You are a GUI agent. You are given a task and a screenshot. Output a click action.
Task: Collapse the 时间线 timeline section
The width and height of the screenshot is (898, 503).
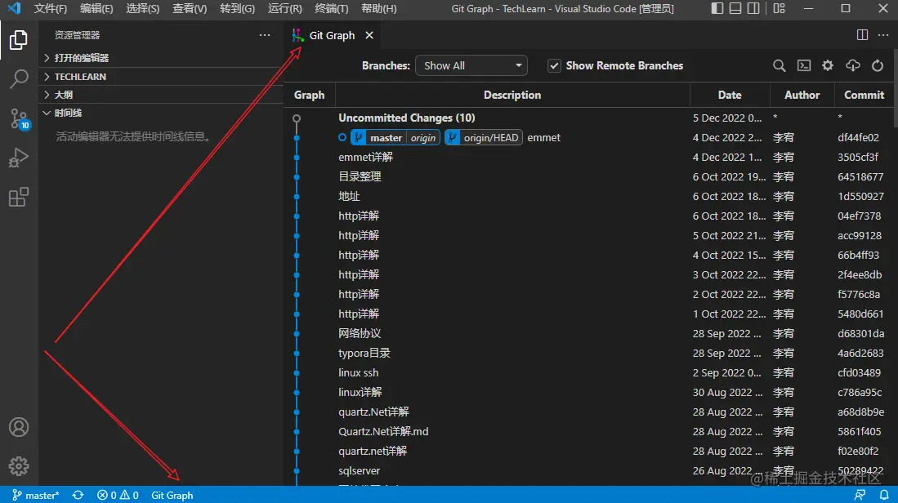point(160,114)
